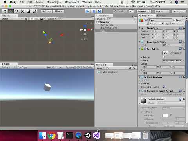Switch to the Inspector tab
This screenshot has height=141, width=188.
pyautogui.click(x=147, y=16)
